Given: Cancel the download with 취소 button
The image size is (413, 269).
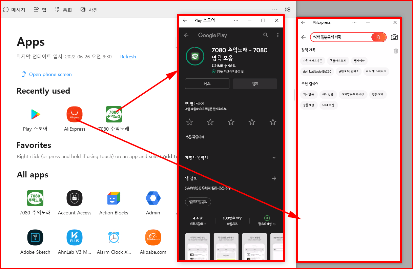Looking at the screenshot, I should click(x=207, y=83).
